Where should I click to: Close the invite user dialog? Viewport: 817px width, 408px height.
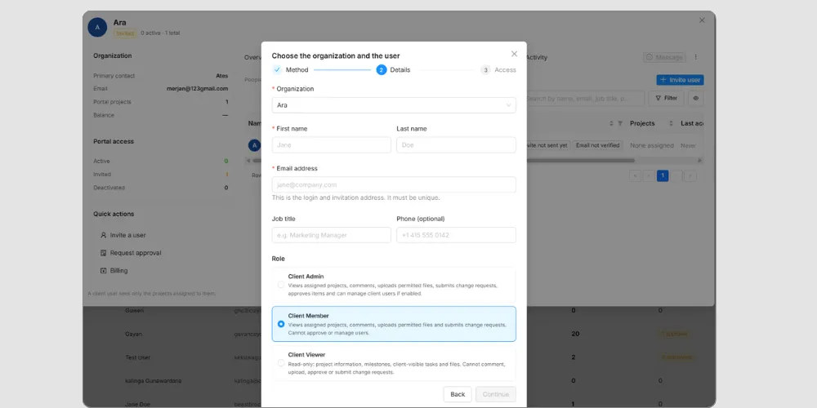(x=514, y=54)
